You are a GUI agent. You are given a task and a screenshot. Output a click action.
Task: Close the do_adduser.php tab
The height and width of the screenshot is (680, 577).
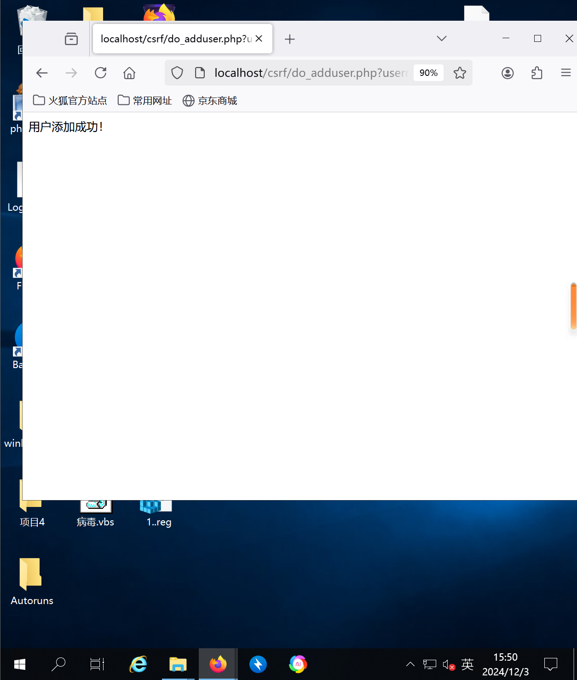259,39
